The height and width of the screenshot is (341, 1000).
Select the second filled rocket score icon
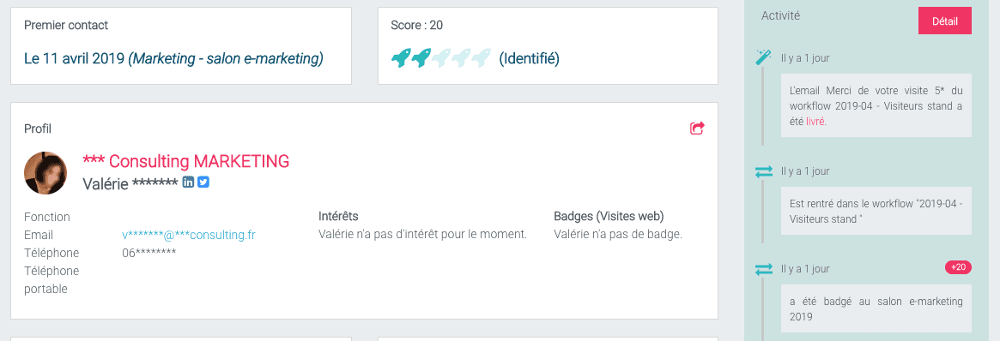tap(421, 58)
